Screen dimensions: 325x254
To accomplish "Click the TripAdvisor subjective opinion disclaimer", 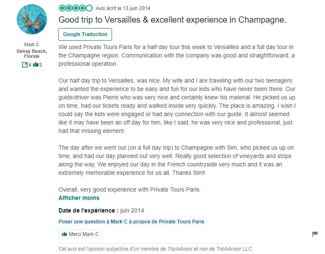I will 156,249.
